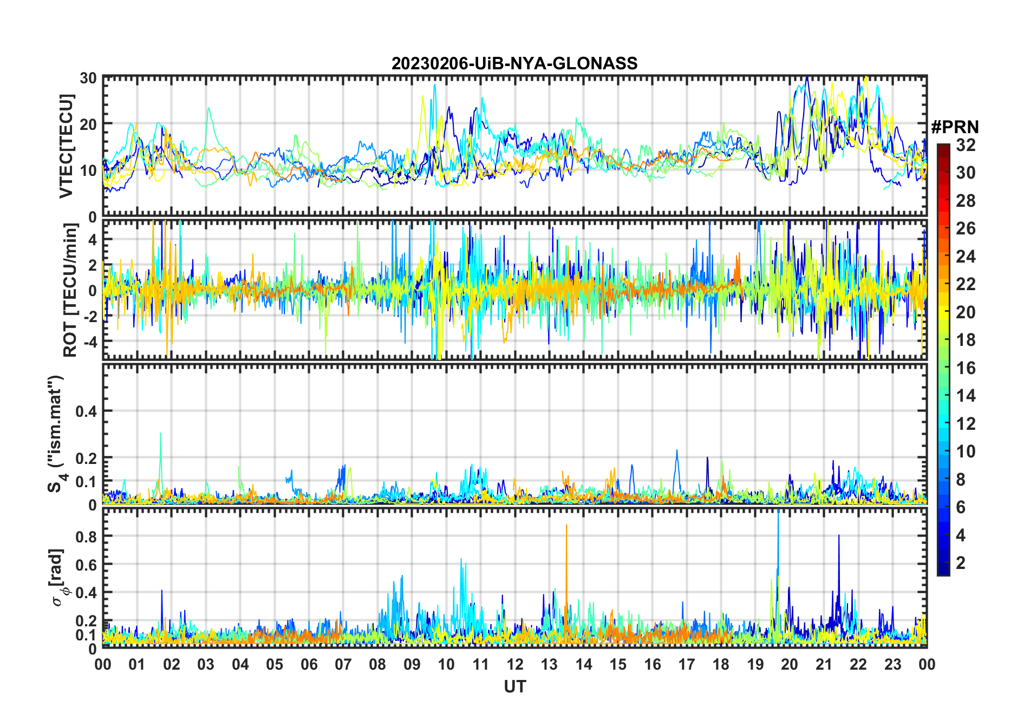Screen dimensions: 1030x720
Task: Click sigma-phi axis tick label 0.6
Action: coord(86,565)
